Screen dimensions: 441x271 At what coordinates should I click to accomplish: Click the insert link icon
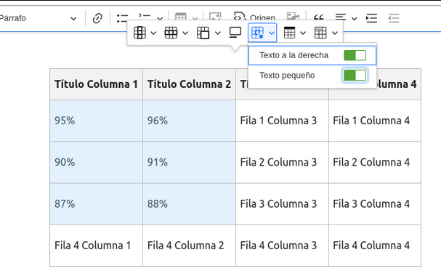[x=97, y=18]
